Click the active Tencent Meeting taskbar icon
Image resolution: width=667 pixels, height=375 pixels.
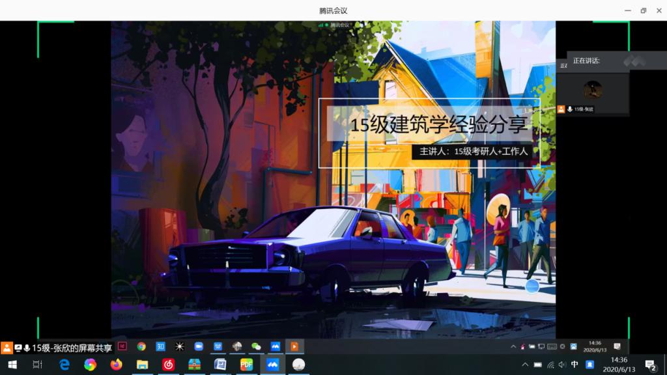coord(272,365)
